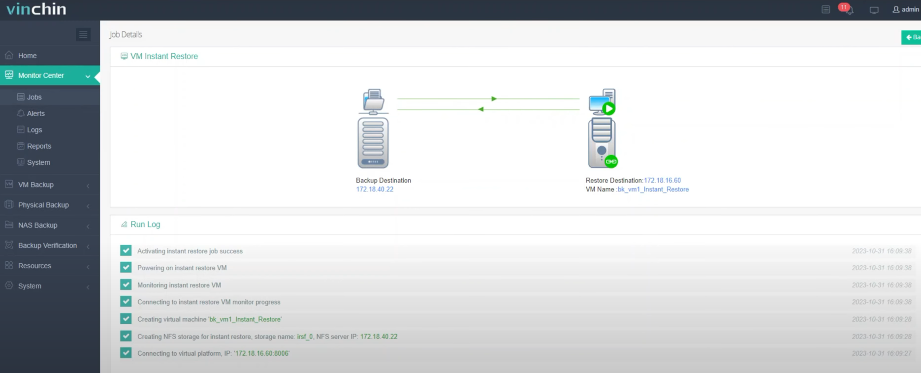921x373 pixels.
Task: Expand the NAS Backup arrow
Action: (x=88, y=226)
